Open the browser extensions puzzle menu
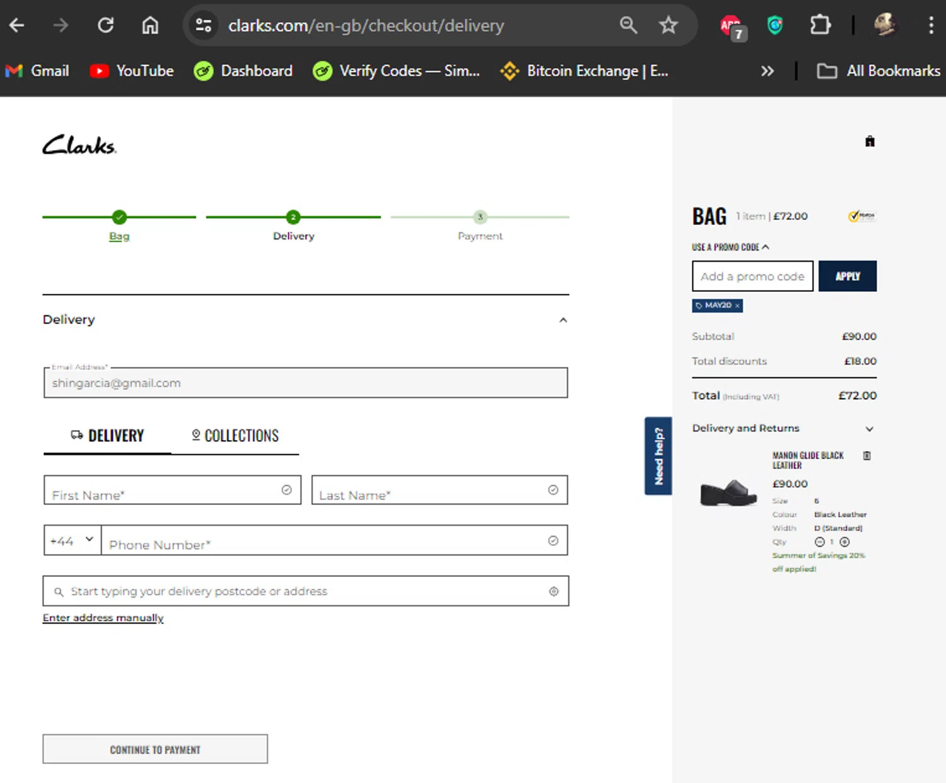The height and width of the screenshot is (783, 946). (820, 25)
